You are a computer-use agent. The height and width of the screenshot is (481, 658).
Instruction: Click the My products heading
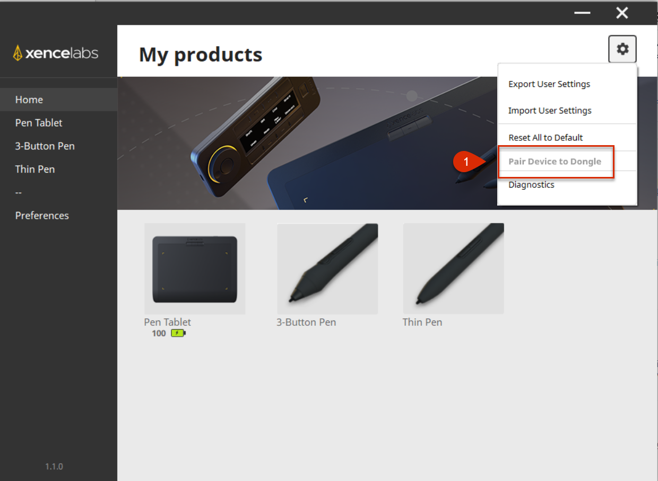click(x=201, y=55)
